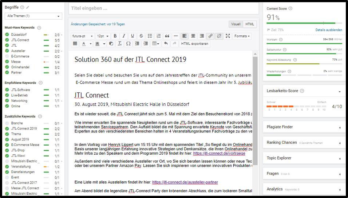Image resolution: width=348 pixels, height=198 pixels.
Task: Add a blockquote
Action: [167, 36]
